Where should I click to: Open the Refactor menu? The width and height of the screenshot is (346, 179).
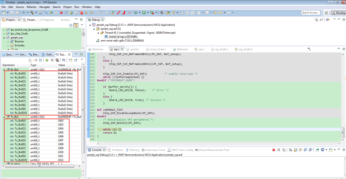(32, 7)
